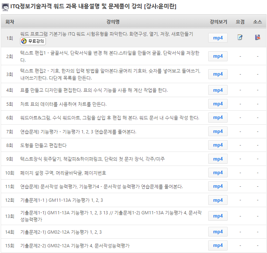Open mp4 video for lecture 12회
This screenshot has width=267, height=253.
pyautogui.click(x=218, y=200)
